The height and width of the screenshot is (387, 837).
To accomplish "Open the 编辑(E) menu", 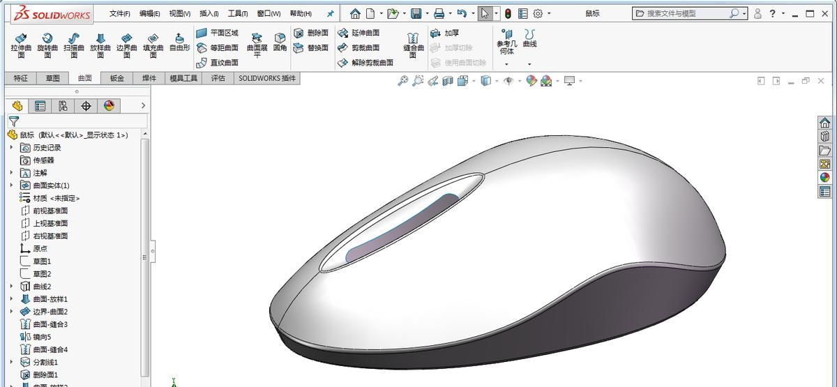I will (x=149, y=13).
